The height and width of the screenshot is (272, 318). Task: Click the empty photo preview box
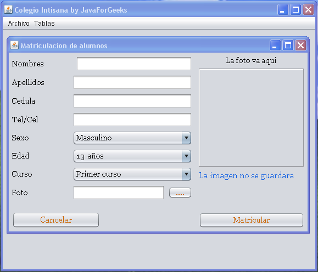click(x=252, y=118)
